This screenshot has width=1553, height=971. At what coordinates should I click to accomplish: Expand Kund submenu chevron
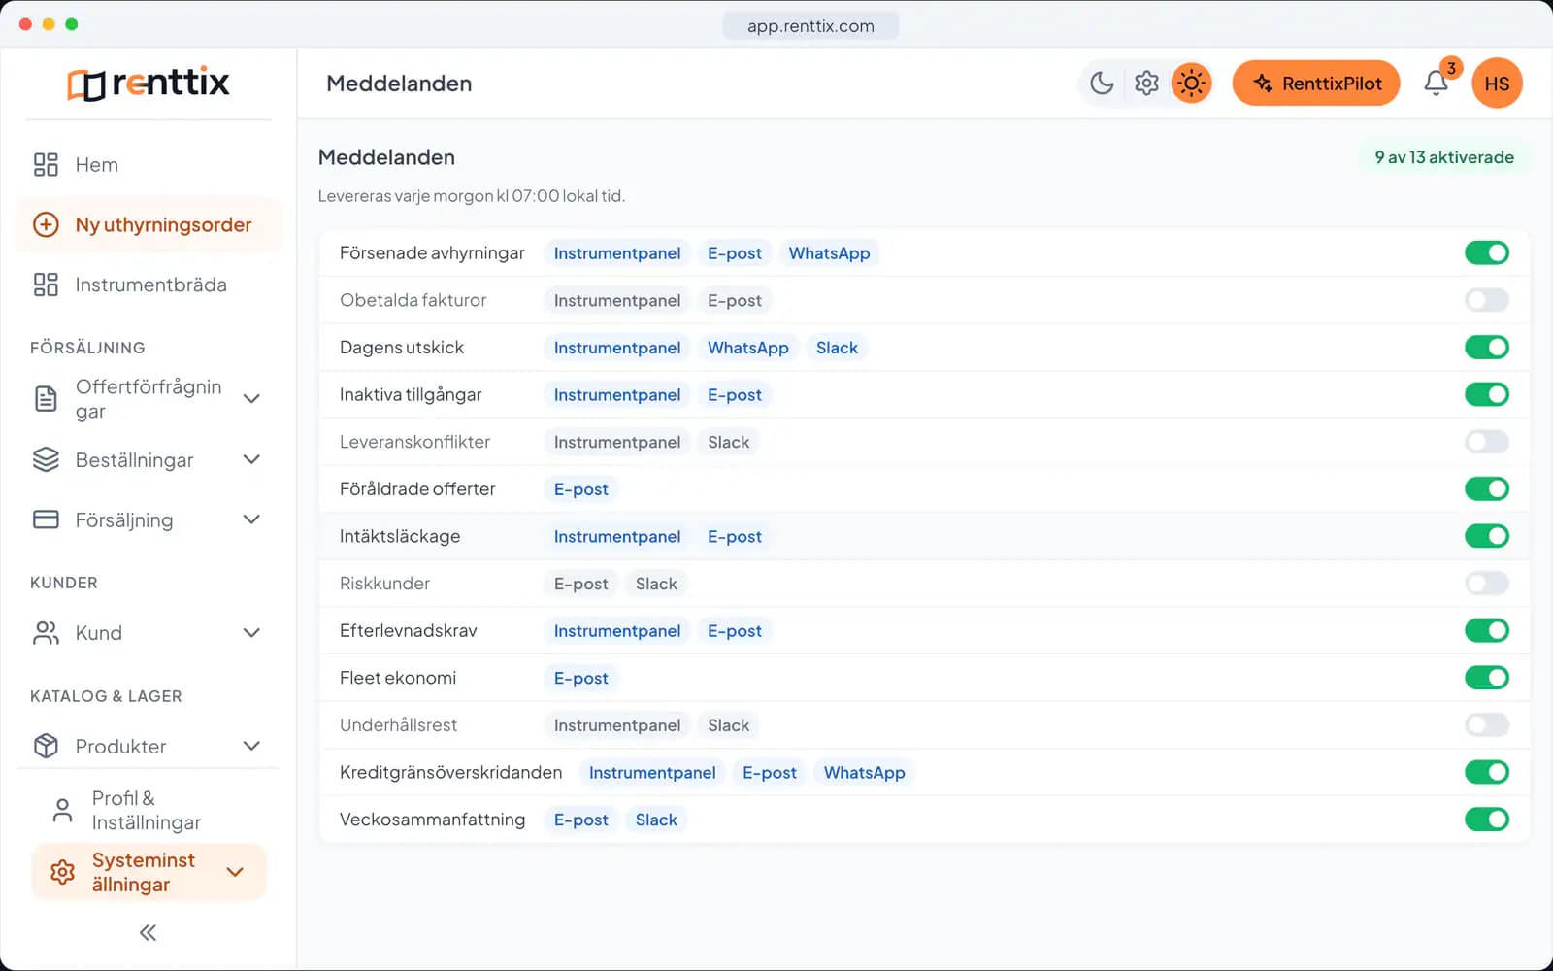pyautogui.click(x=251, y=633)
